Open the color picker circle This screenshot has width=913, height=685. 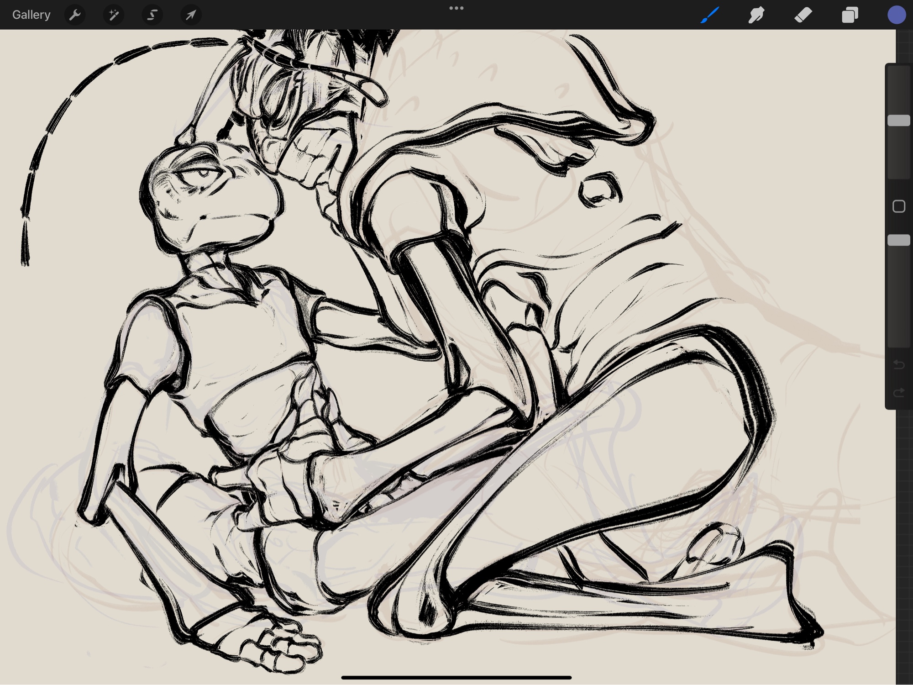point(896,15)
